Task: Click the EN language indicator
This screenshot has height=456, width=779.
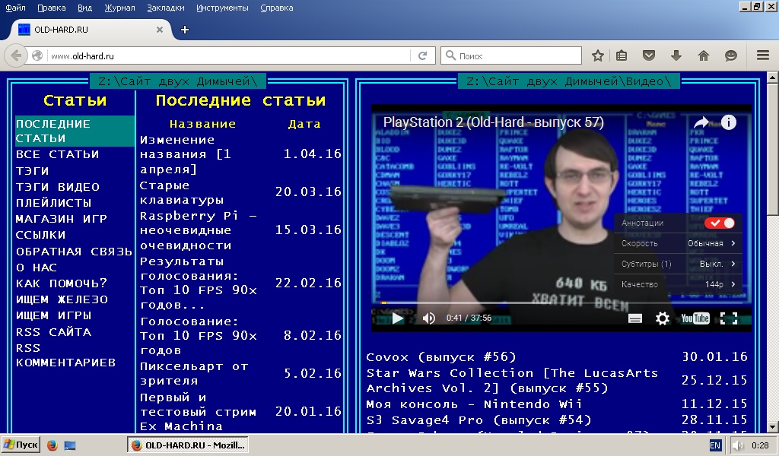Action: tap(715, 445)
